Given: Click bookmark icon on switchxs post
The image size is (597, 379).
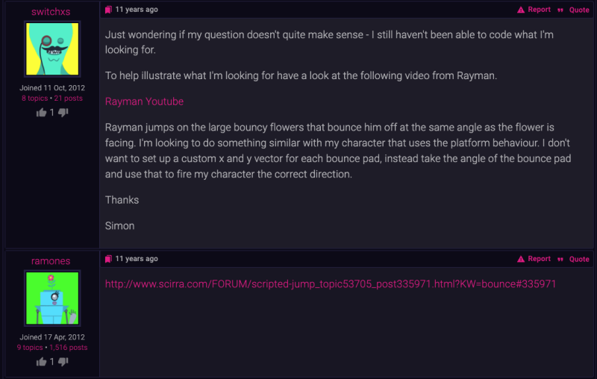Looking at the screenshot, I should (x=108, y=10).
